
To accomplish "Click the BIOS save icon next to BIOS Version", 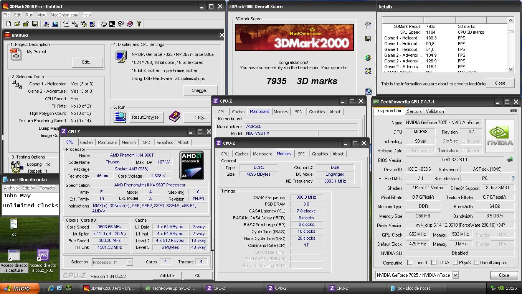I will click(510, 160).
